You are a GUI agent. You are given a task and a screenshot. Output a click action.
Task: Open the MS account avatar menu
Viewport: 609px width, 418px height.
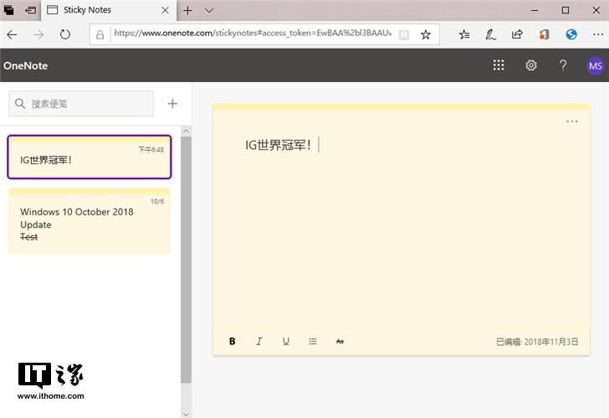596,65
